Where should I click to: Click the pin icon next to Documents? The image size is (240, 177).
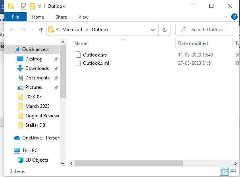(x=56, y=78)
